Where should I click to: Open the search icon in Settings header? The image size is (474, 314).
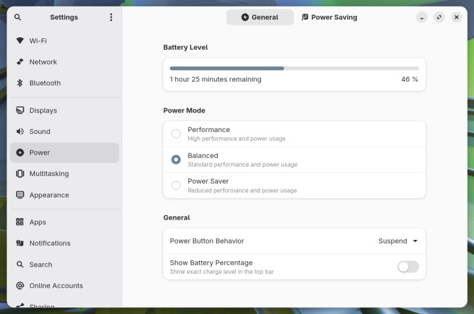[x=18, y=17]
